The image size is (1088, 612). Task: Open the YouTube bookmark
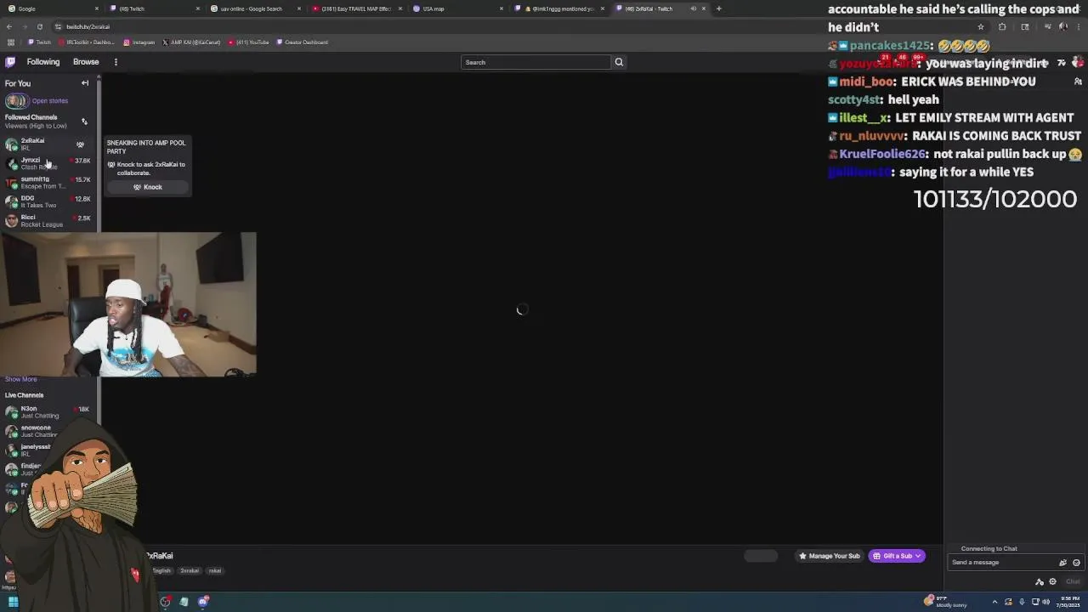coord(248,42)
